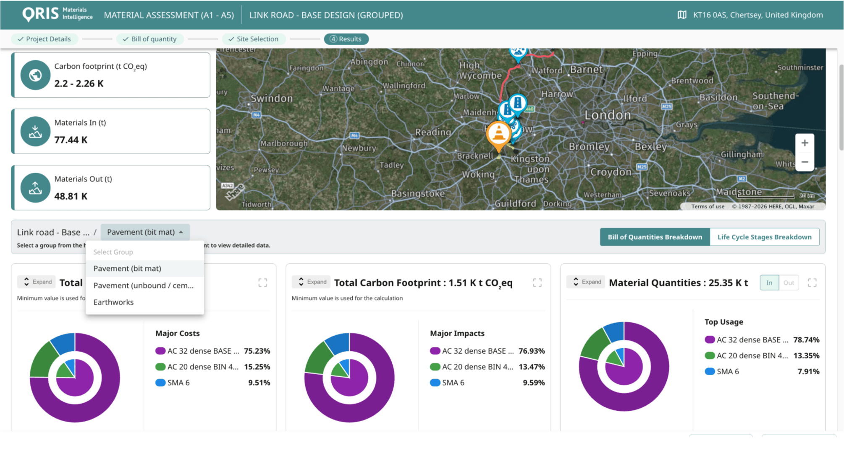Click the map icon beside KT16 0AS location
The height and width of the screenshot is (461, 844).
tap(682, 15)
